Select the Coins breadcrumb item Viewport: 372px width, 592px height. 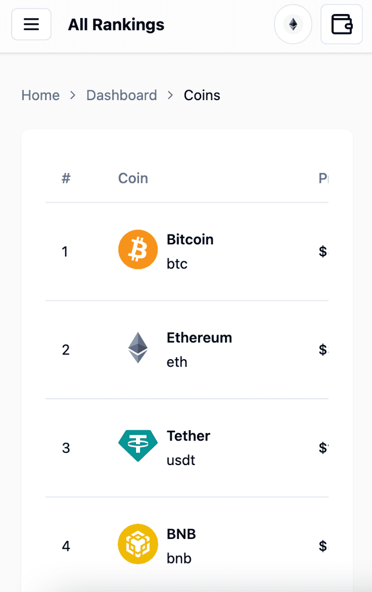click(202, 95)
